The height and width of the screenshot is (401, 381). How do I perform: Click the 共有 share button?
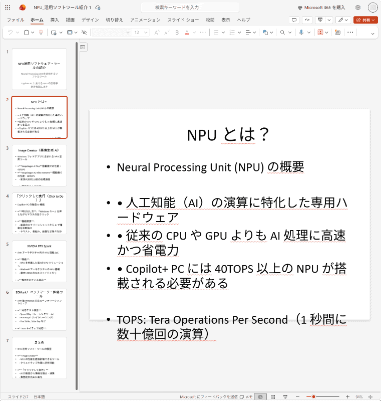[x=365, y=20]
